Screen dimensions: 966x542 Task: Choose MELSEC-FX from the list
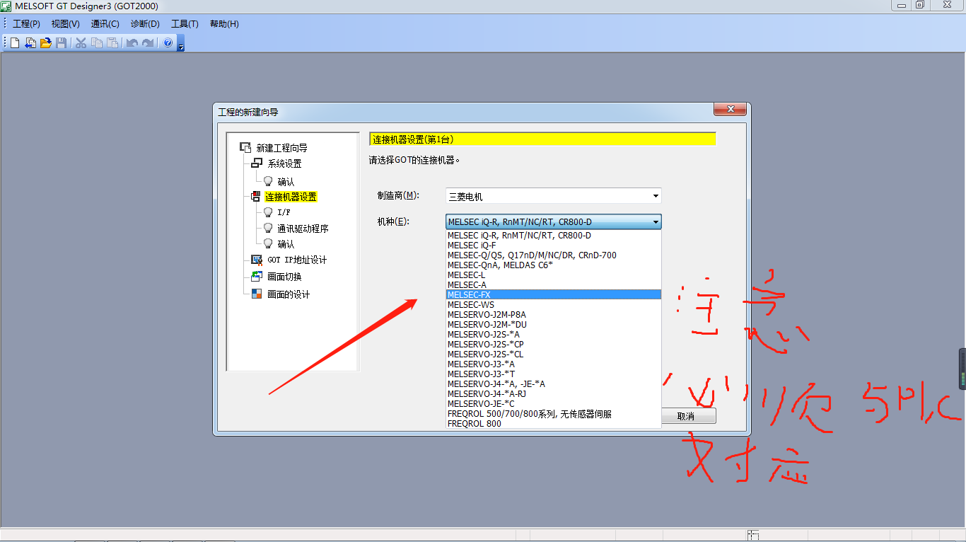click(554, 295)
